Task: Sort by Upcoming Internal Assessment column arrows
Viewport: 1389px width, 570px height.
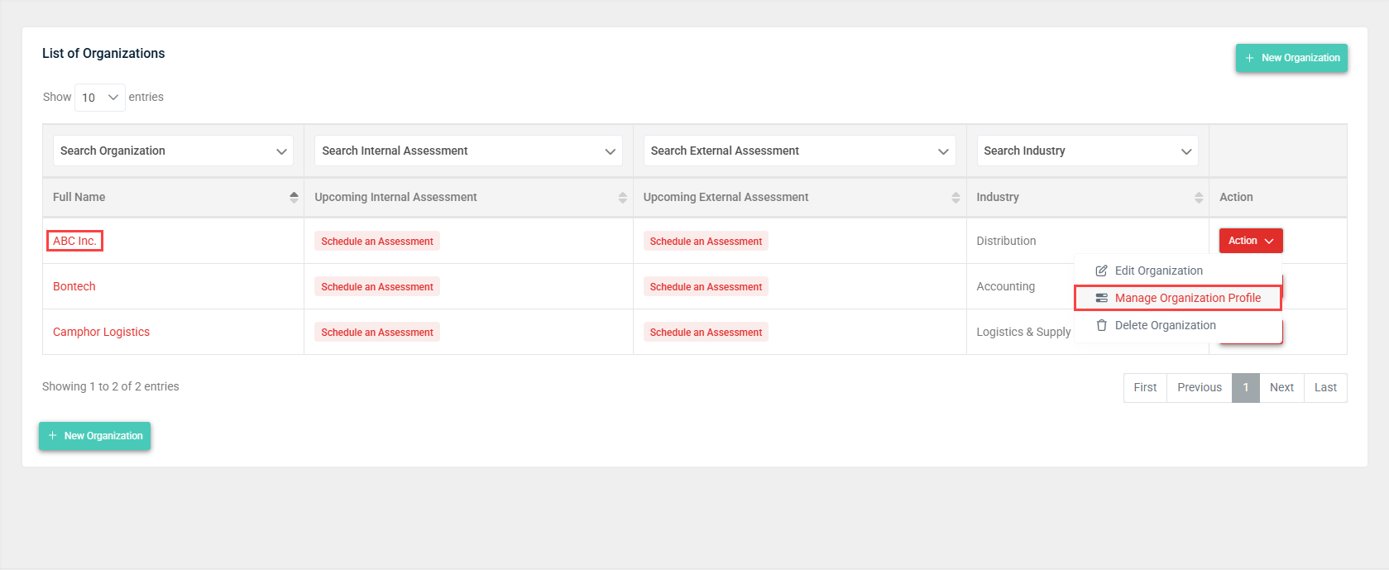Action: [x=622, y=197]
